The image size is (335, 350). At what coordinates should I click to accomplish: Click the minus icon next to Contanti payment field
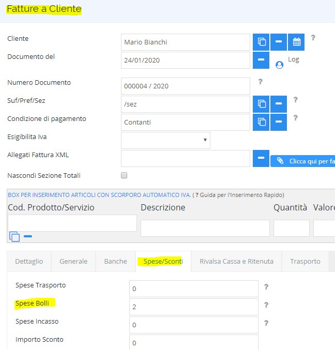[279, 122]
